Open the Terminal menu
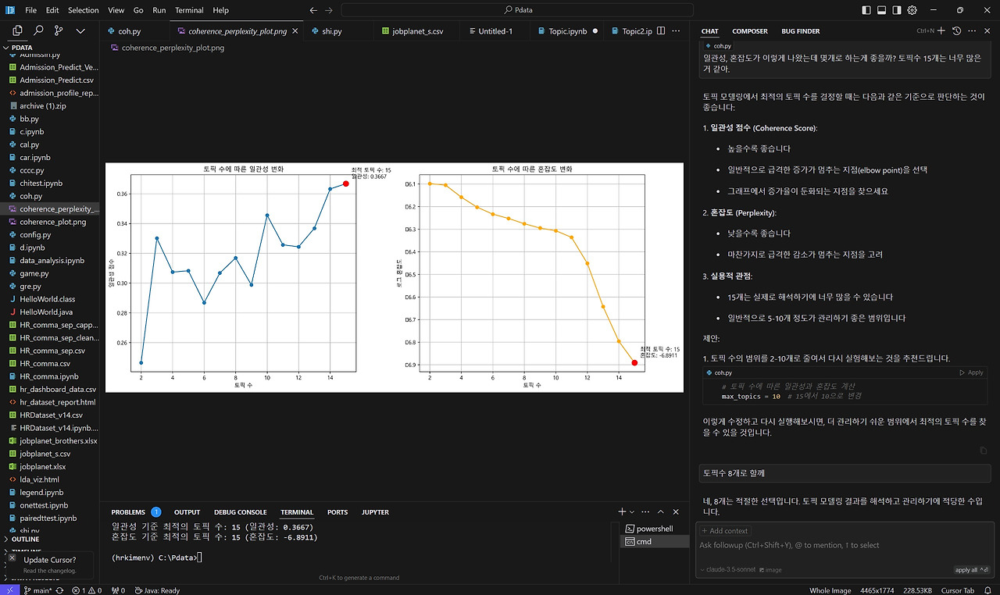 point(189,10)
